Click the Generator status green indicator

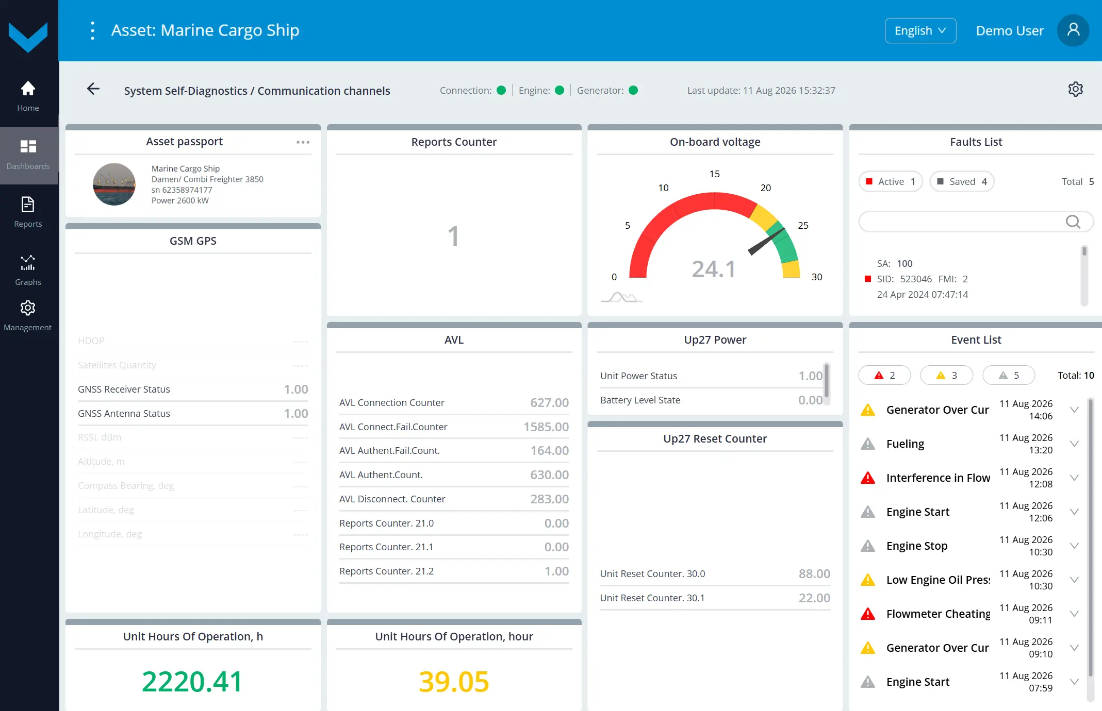633,90
